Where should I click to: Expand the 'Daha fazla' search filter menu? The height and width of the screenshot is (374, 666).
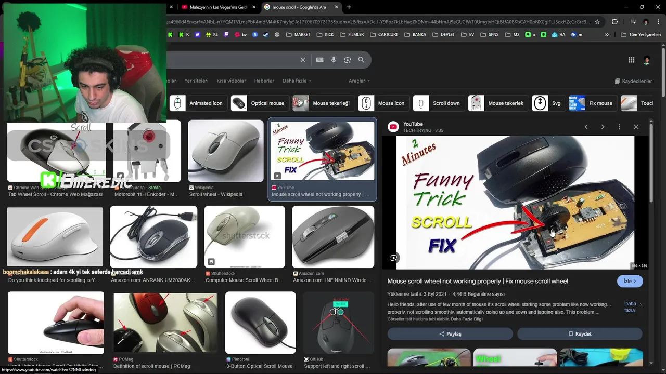pyautogui.click(x=297, y=81)
